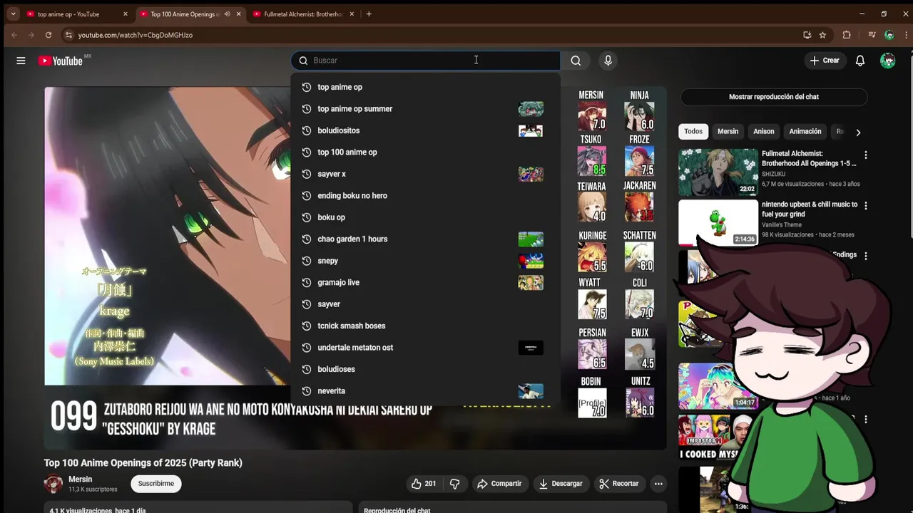Open Fullmetal Alchemist Brotherhood Openings video thumbnail

click(x=718, y=172)
